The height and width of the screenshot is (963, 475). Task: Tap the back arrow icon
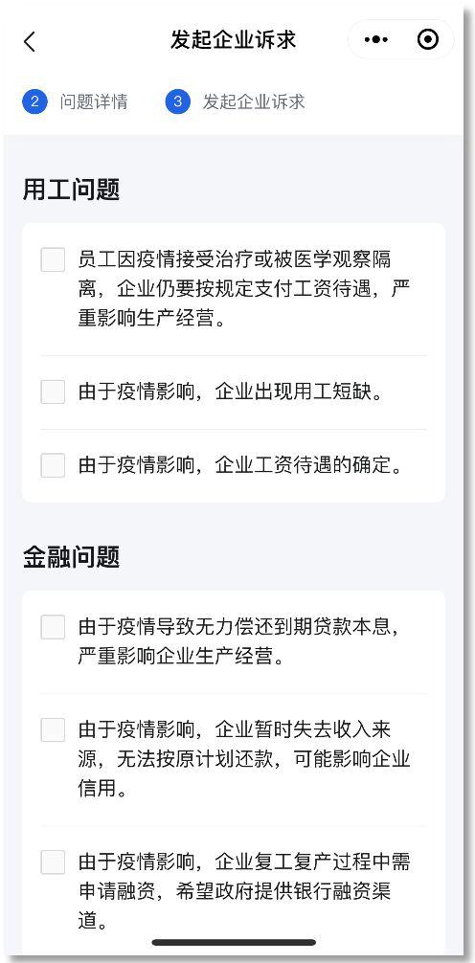(x=30, y=41)
